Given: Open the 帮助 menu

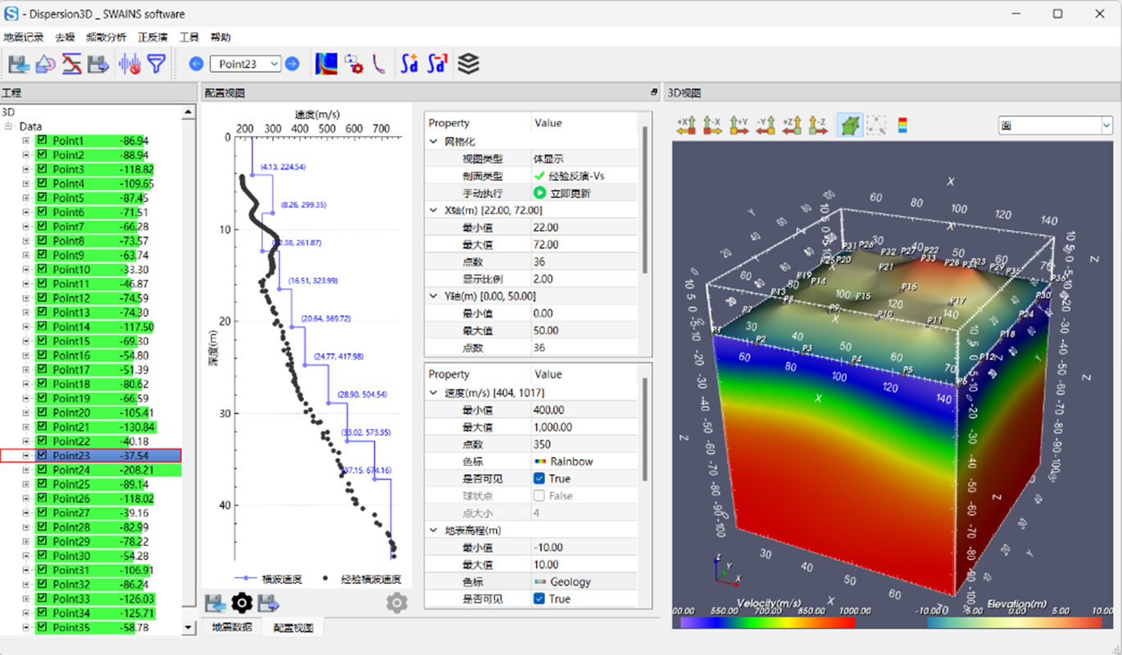Looking at the screenshot, I should (220, 38).
